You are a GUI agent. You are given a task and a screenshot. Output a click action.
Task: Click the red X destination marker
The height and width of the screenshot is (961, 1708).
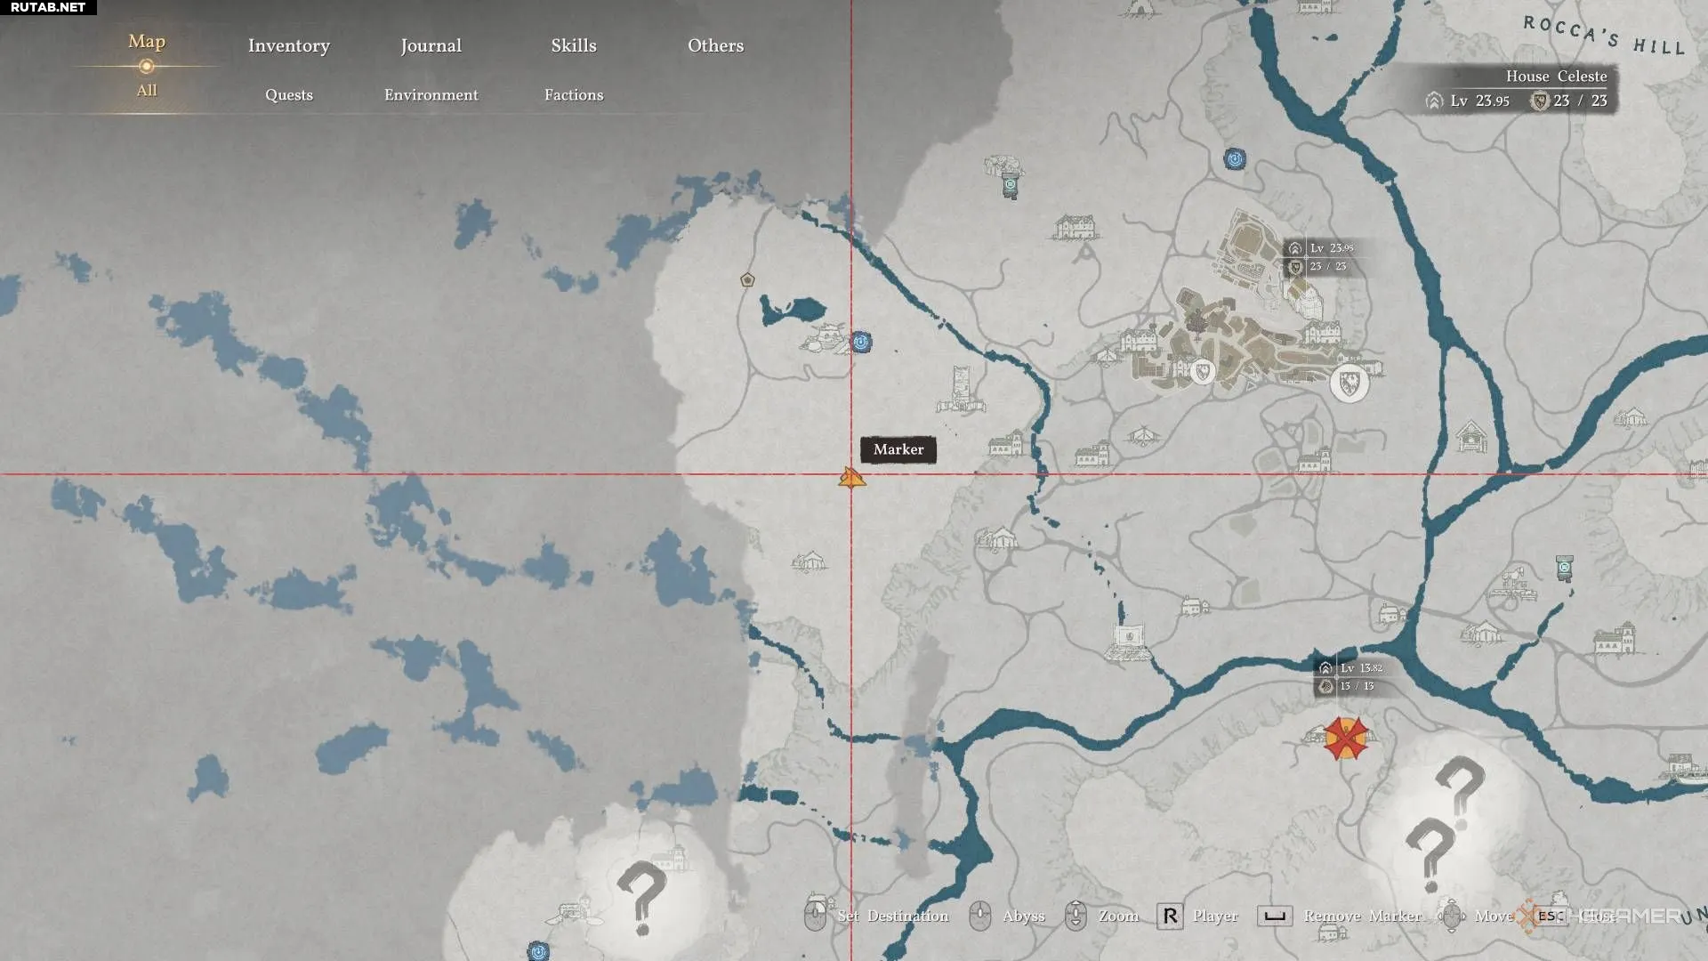click(x=1345, y=739)
